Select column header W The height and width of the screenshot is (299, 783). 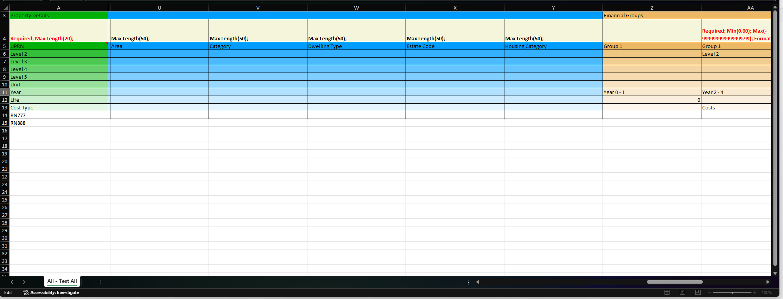click(356, 8)
